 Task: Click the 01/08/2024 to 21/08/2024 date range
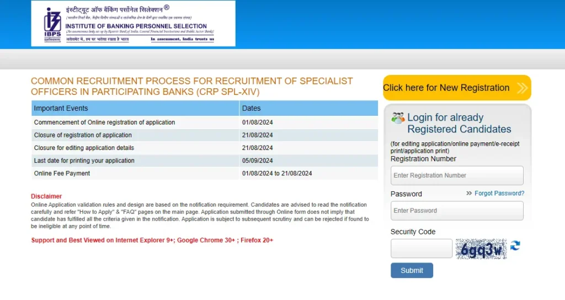277,173
